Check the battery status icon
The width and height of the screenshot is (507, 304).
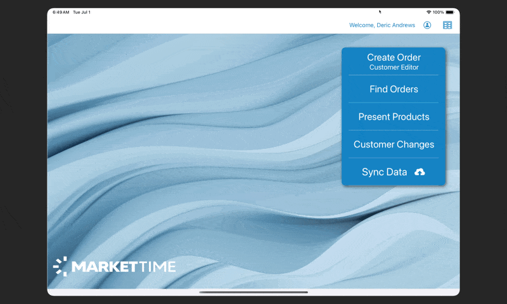[x=450, y=12]
